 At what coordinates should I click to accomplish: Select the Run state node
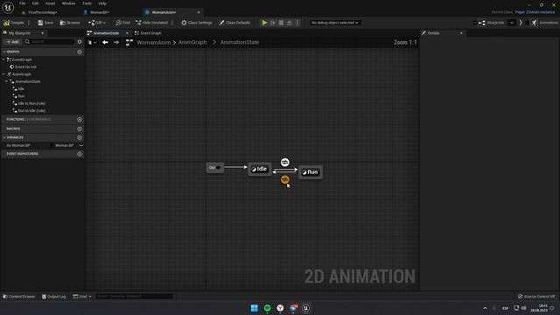311,172
